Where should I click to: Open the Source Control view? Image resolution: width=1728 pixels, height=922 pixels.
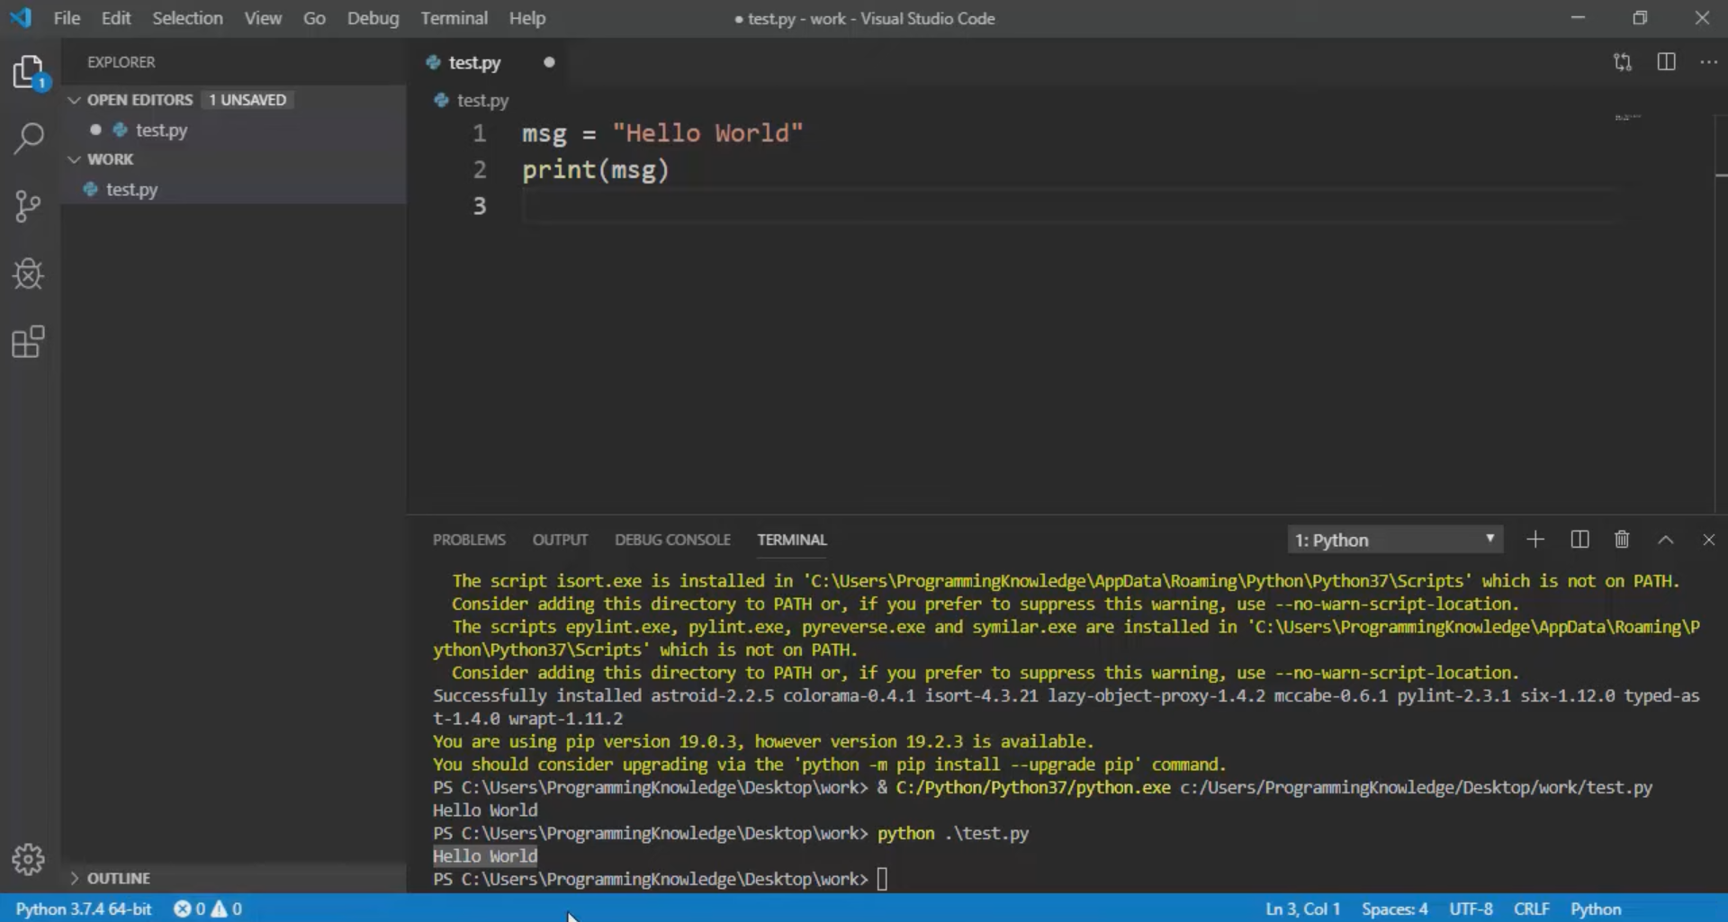[30, 206]
